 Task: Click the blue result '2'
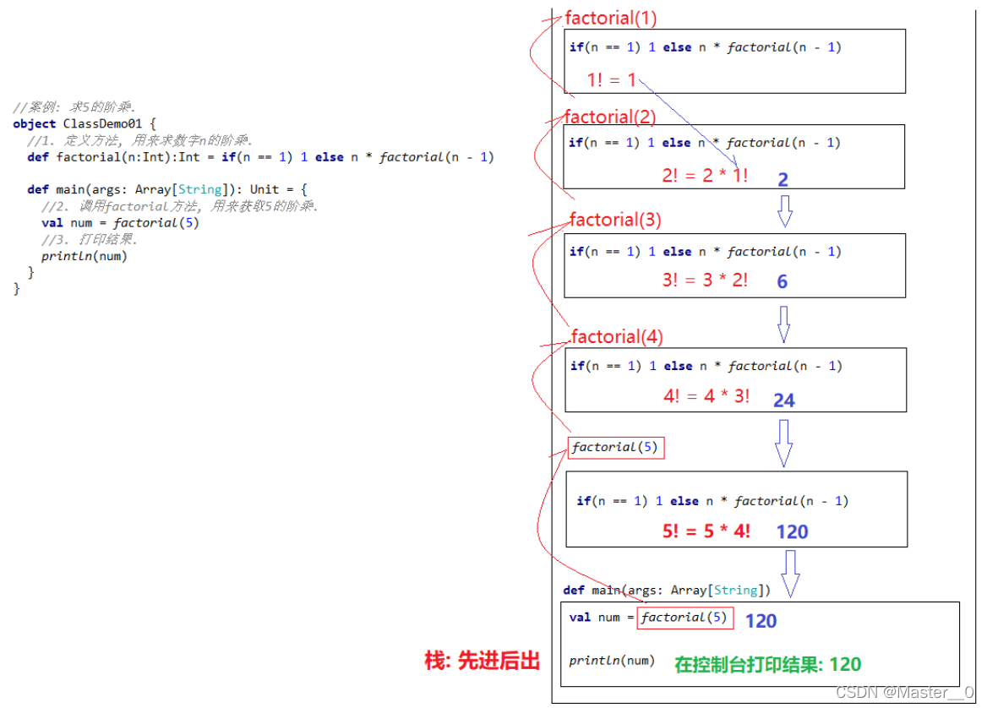coord(783,179)
